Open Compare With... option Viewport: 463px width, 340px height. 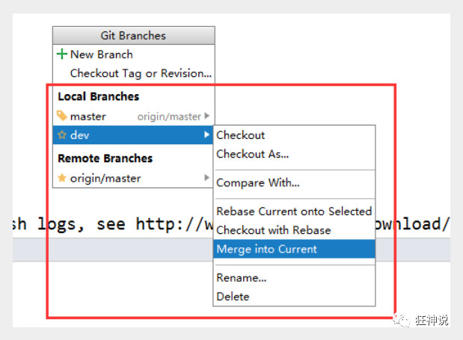(x=294, y=183)
